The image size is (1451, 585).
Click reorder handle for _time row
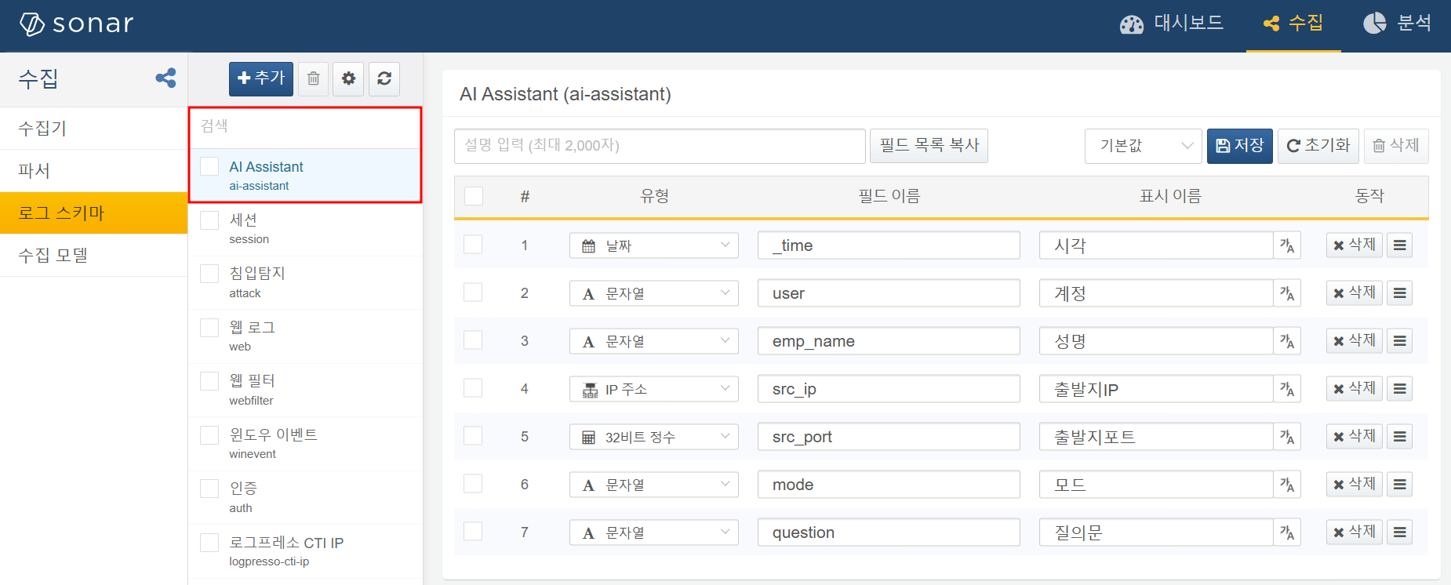point(1400,245)
